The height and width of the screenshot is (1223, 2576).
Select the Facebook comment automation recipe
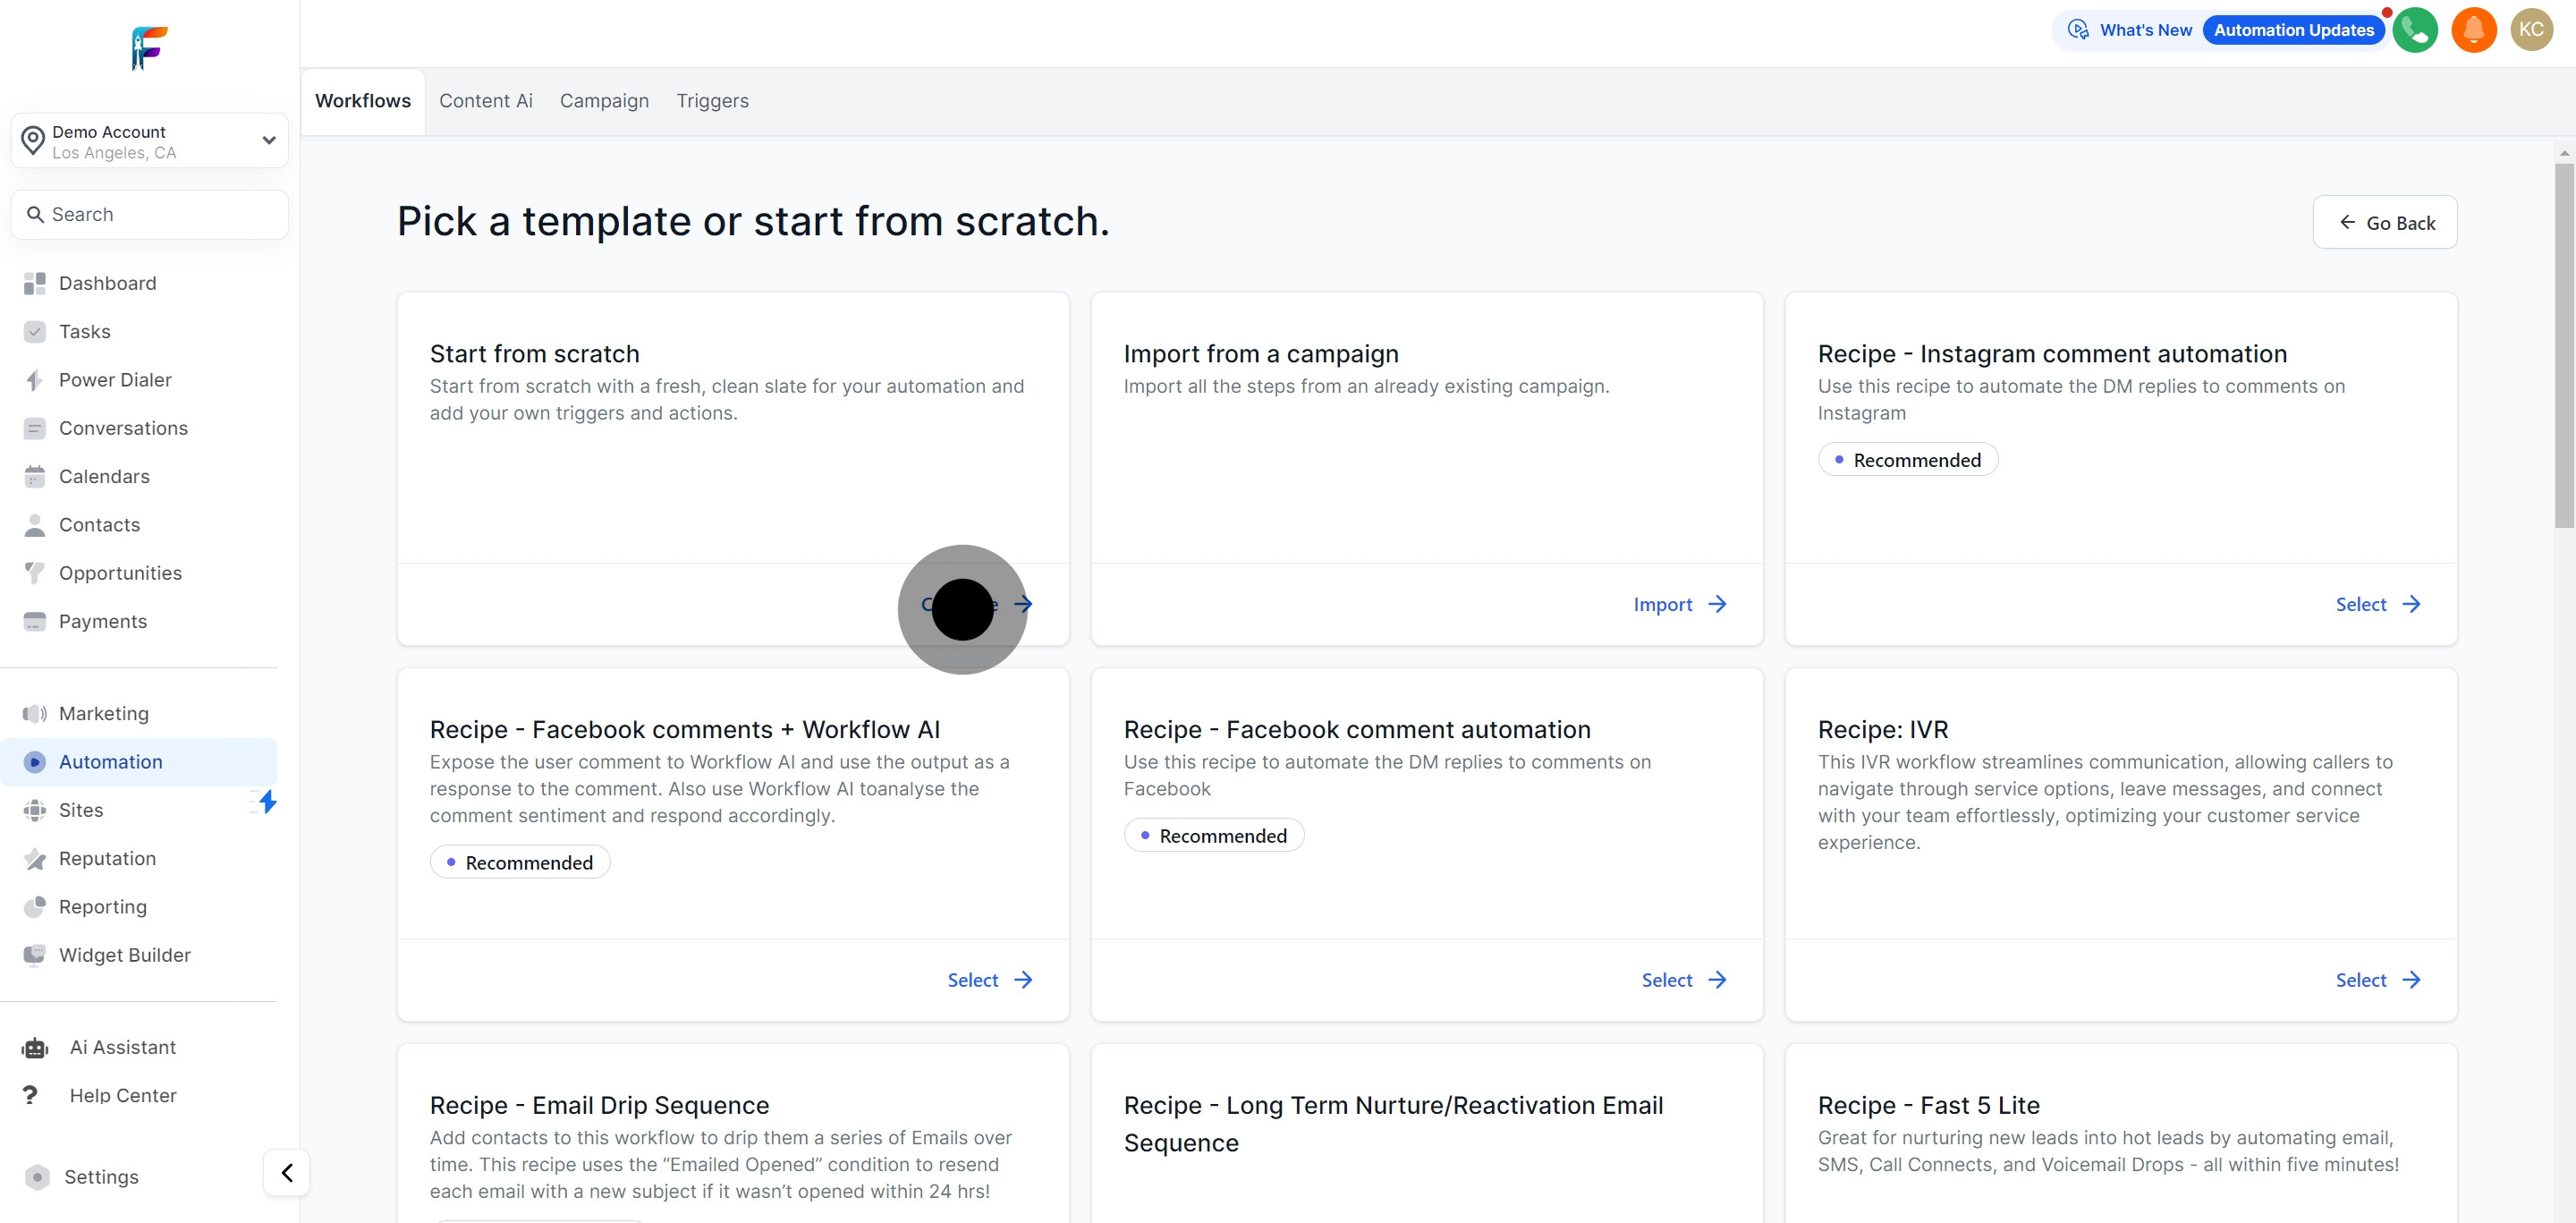click(1684, 981)
